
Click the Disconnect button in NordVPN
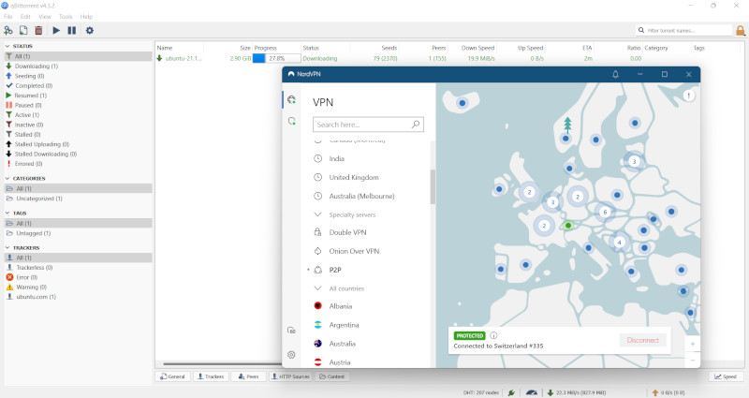click(x=642, y=340)
